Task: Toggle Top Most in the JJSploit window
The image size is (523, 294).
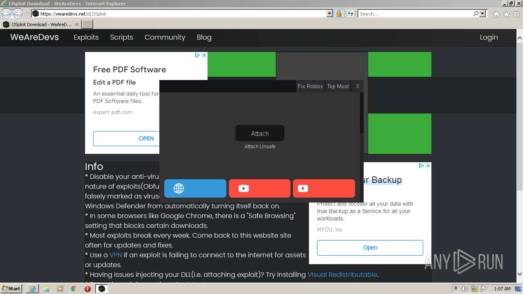Action: 338,86
